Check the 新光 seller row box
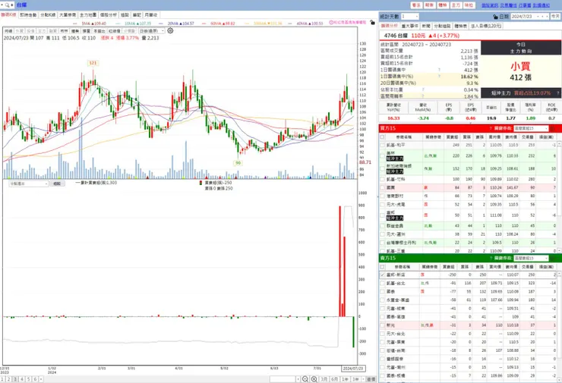The height and width of the screenshot is (383, 562). pos(383,325)
